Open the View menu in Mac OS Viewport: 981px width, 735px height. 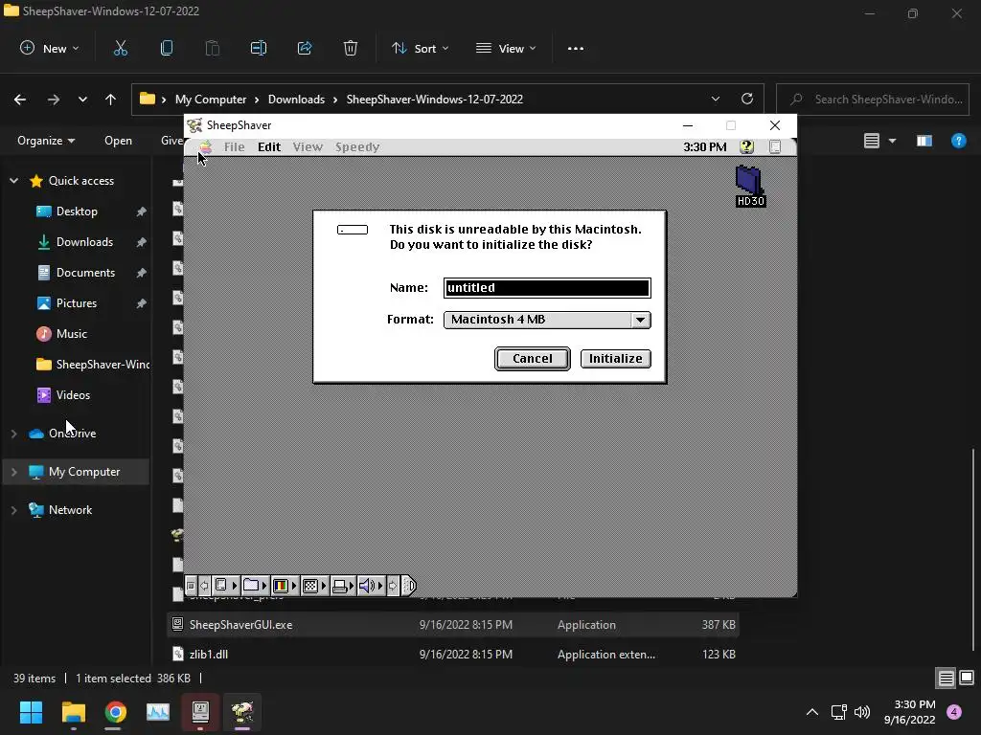(308, 146)
